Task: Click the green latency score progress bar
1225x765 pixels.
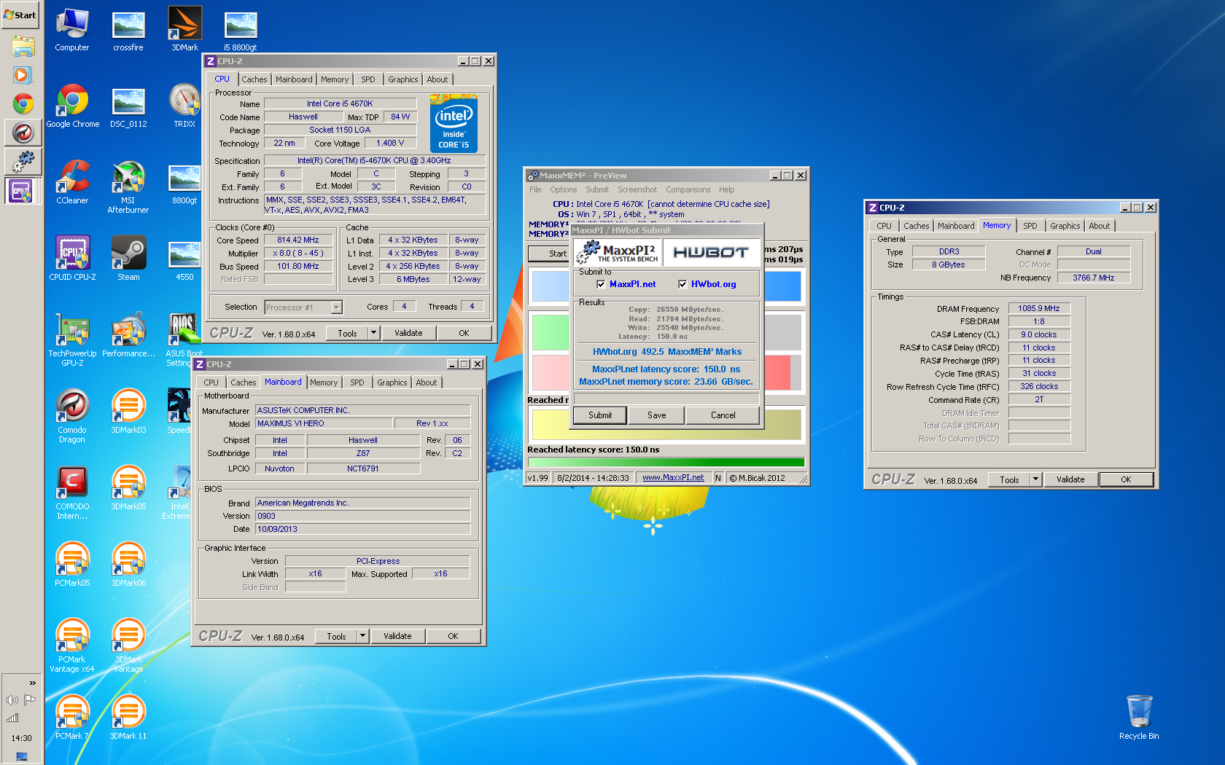Action: [666, 462]
